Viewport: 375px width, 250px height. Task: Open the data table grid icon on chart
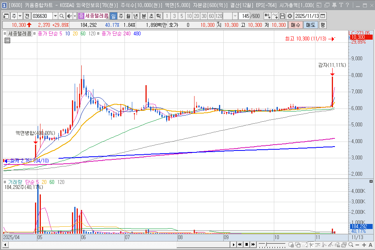(x=7, y=40)
